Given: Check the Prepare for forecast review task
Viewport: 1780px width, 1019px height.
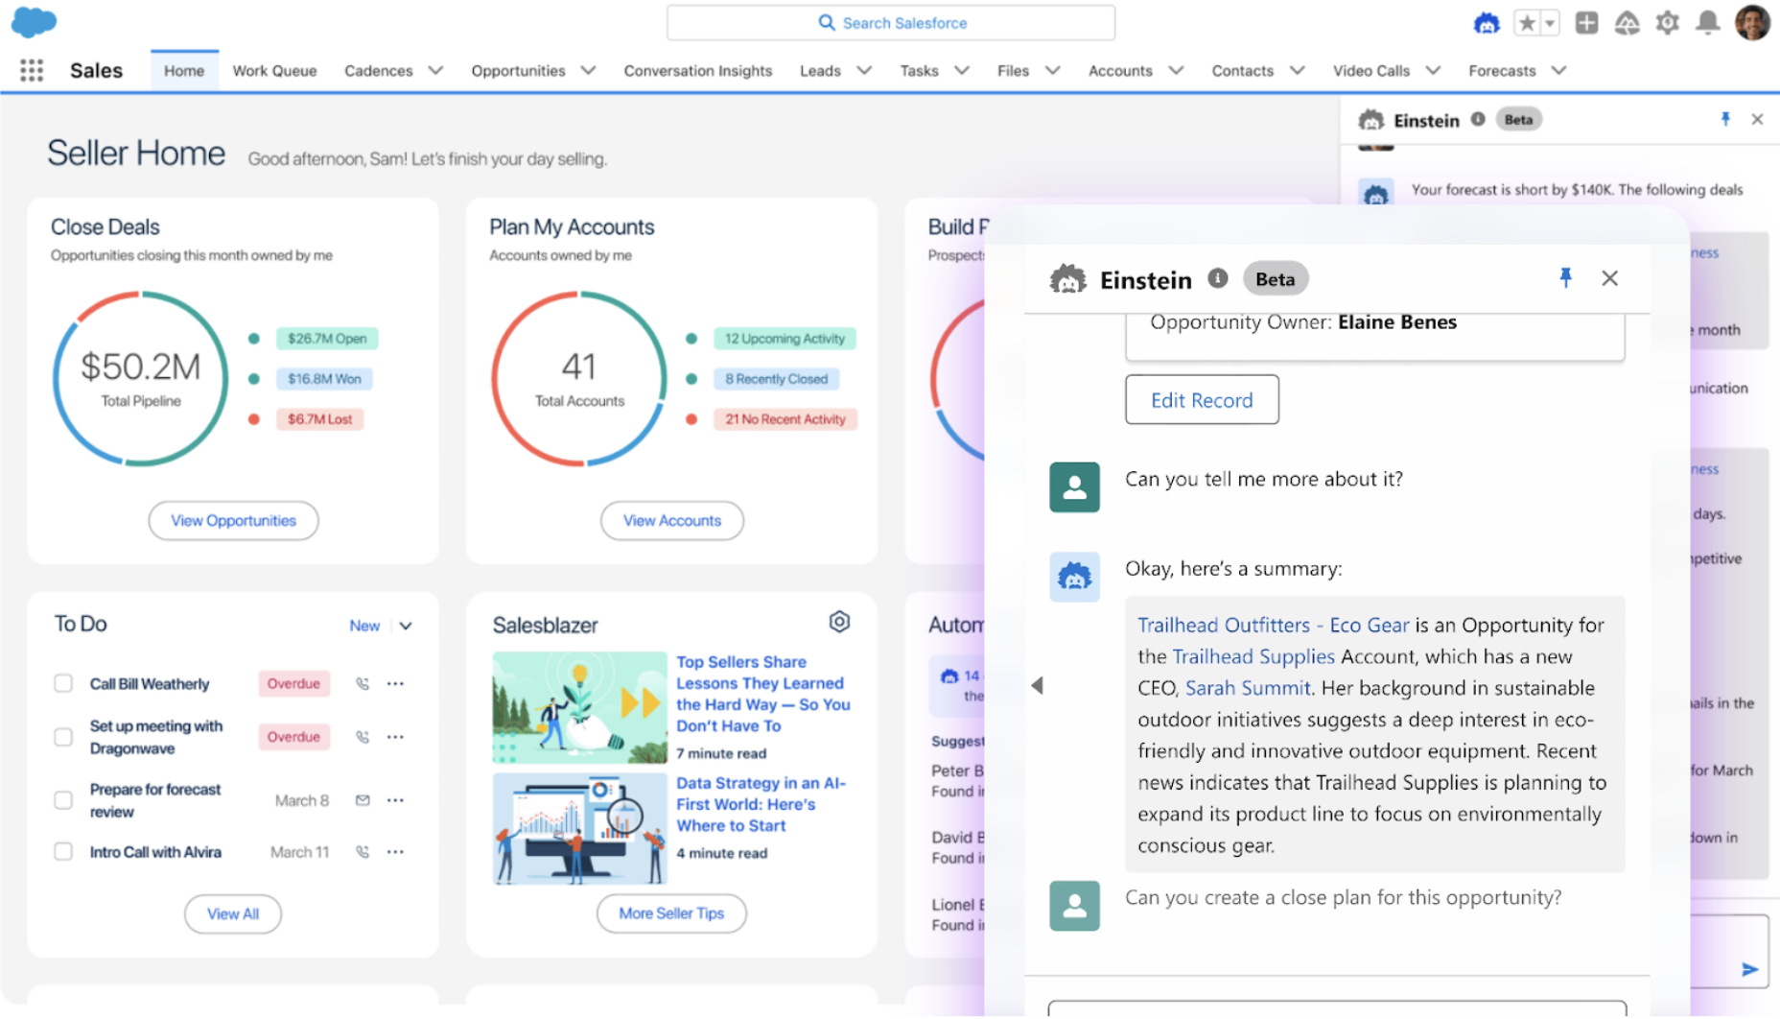Looking at the screenshot, I should pyautogui.click(x=63, y=800).
